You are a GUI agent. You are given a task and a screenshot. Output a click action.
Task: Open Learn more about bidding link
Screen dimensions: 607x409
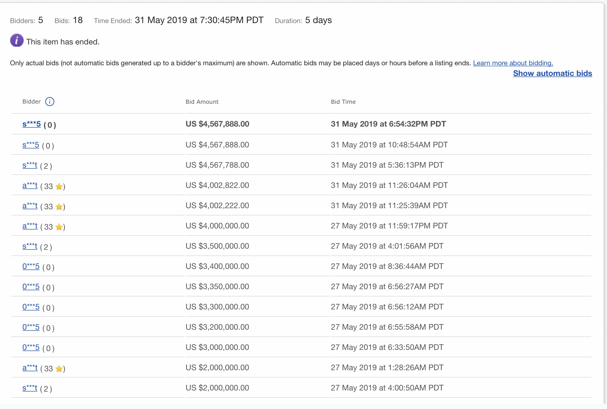click(513, 63)
